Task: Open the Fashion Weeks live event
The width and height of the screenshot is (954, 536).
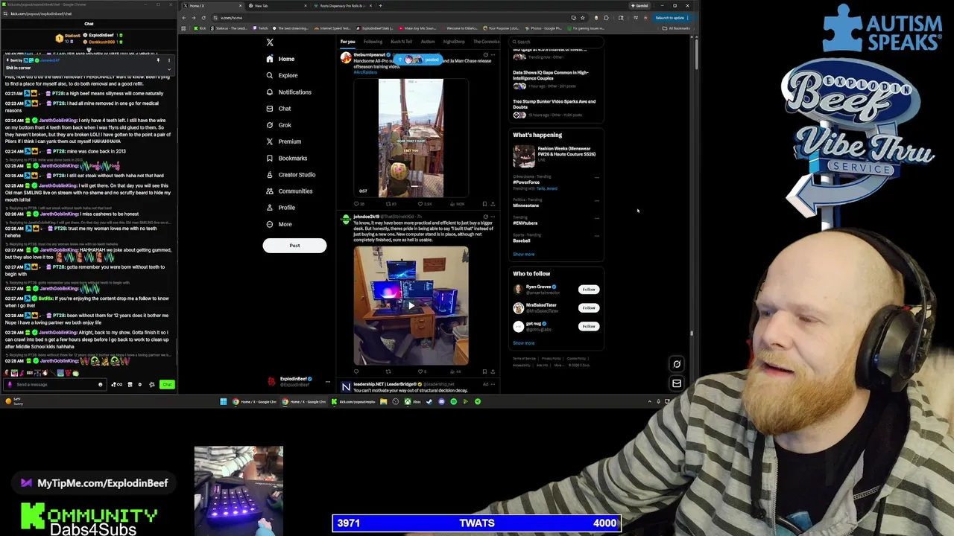Action: (555, 156)
